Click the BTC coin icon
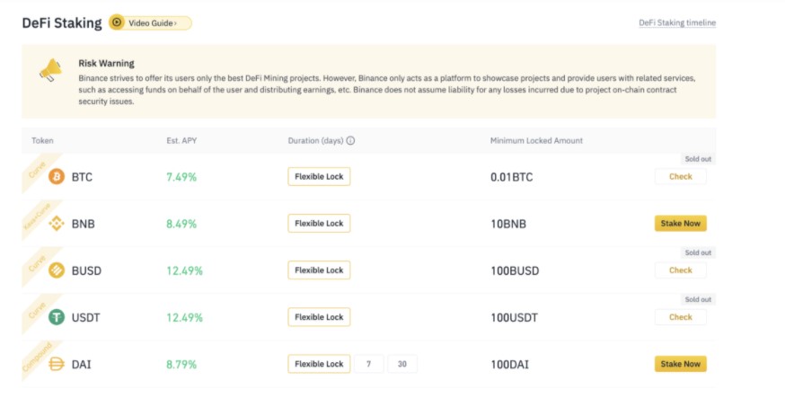Viewport: 785px width, 416px height. click(57, 177)
